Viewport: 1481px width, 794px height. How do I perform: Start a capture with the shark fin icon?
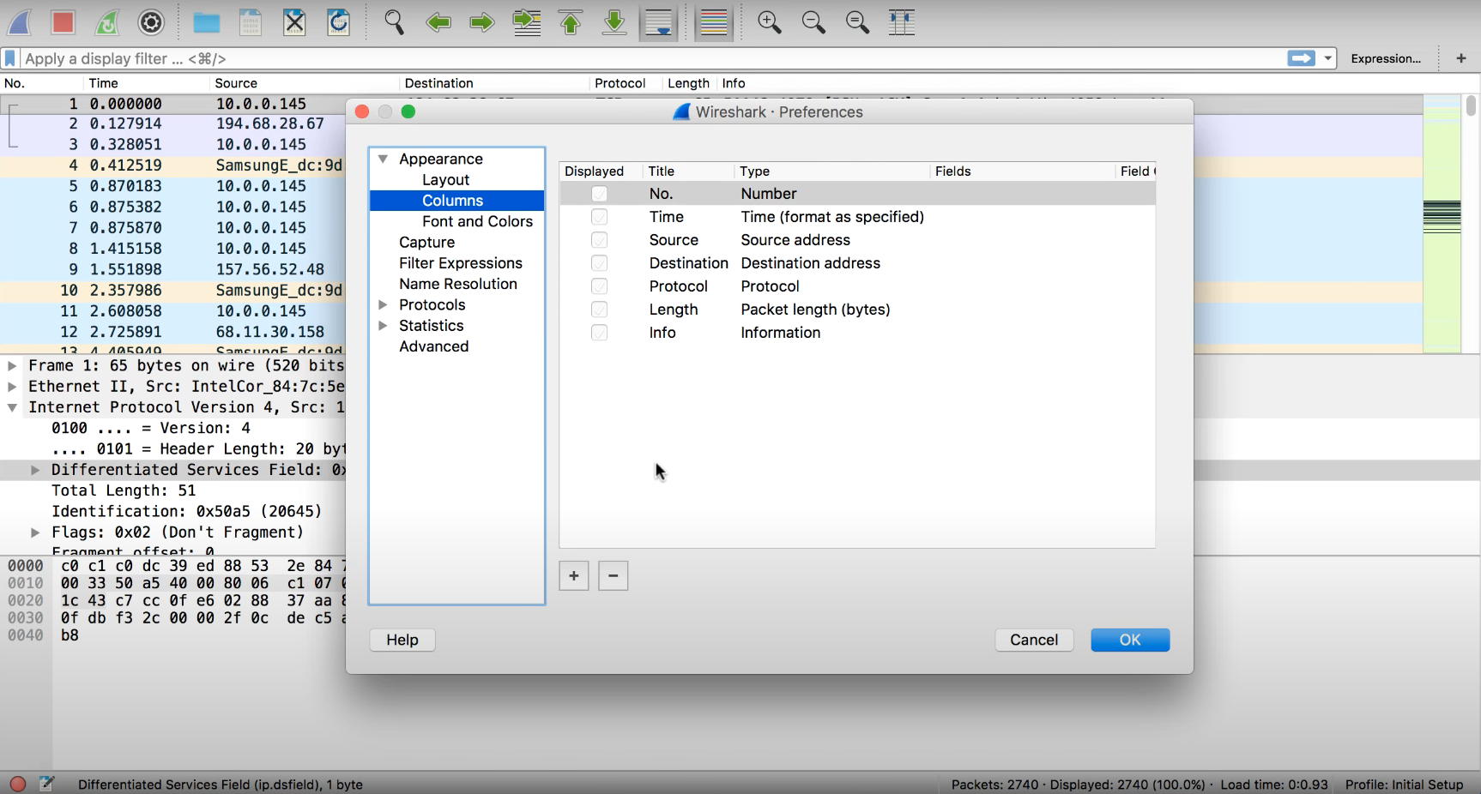click(x=20, y=22)
